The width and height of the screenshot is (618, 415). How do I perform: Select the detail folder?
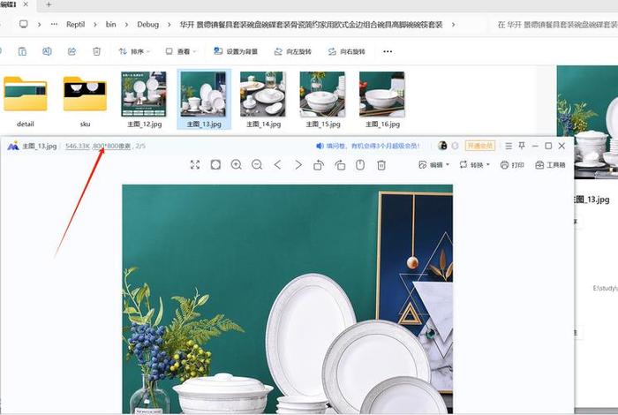[26, 99]
